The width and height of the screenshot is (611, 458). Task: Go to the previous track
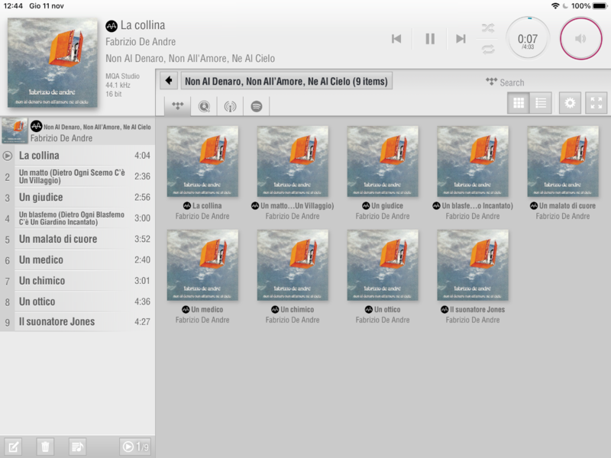[x=396, y=39]
